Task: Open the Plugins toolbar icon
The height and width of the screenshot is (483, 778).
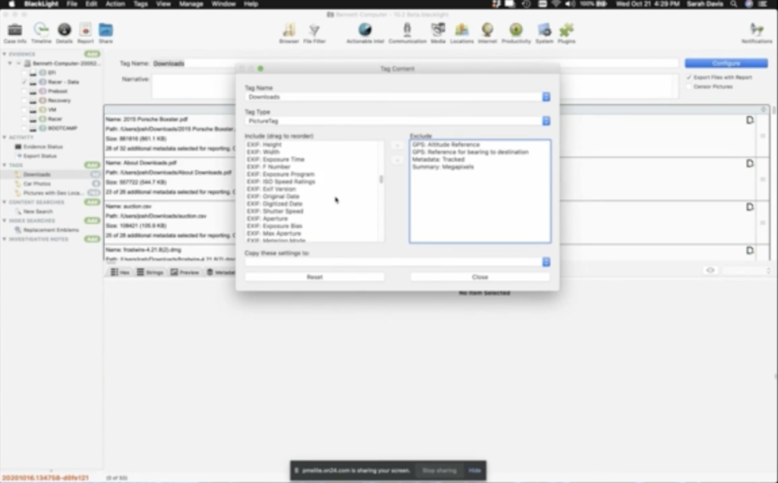Action: tap(566, 30)
